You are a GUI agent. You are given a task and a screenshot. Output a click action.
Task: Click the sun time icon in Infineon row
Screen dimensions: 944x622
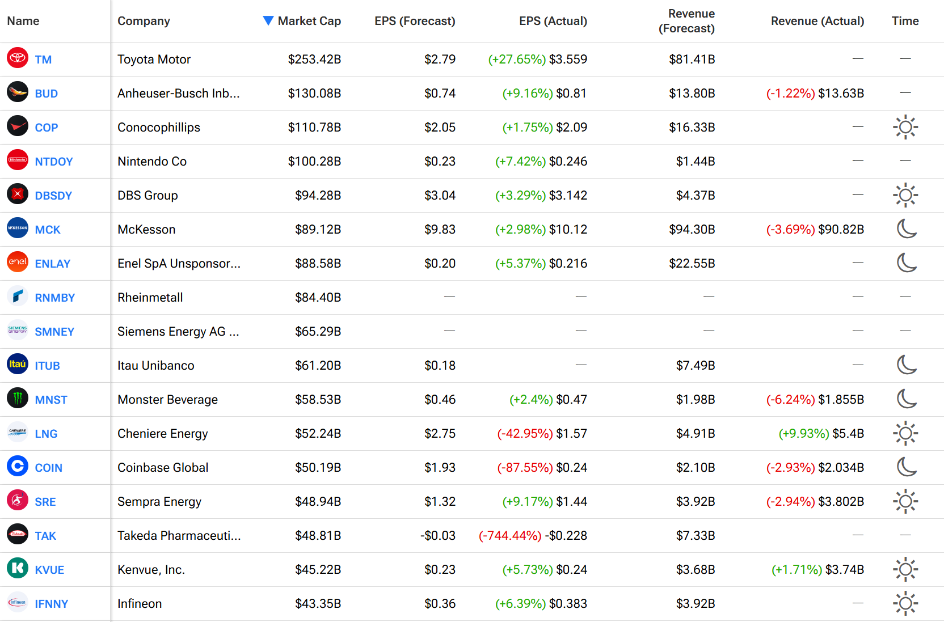click(905, 603)
